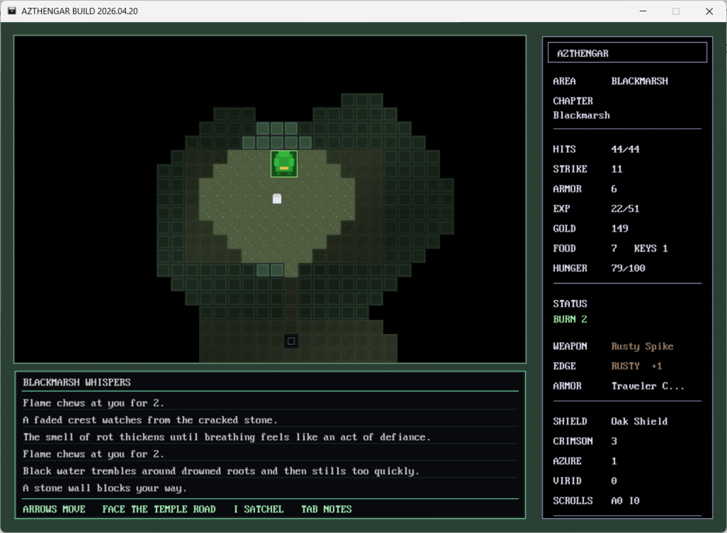Select the Oak Shield entry

point(639,421)
